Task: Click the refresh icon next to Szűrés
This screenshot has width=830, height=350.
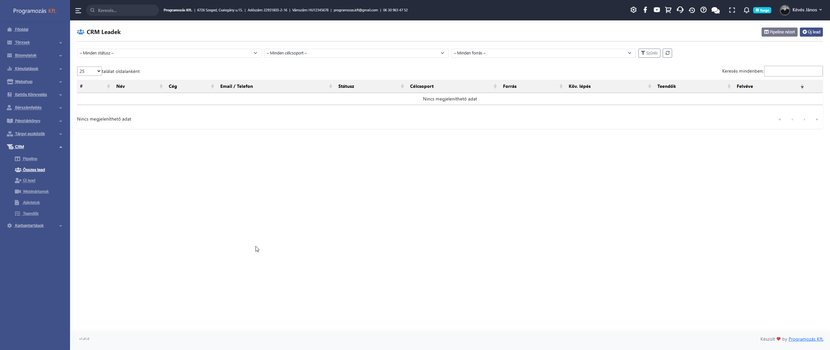Action: [667, 53]
